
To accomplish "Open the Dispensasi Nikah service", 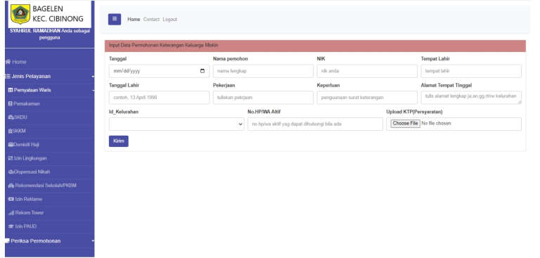I will (x=50, y=172).
